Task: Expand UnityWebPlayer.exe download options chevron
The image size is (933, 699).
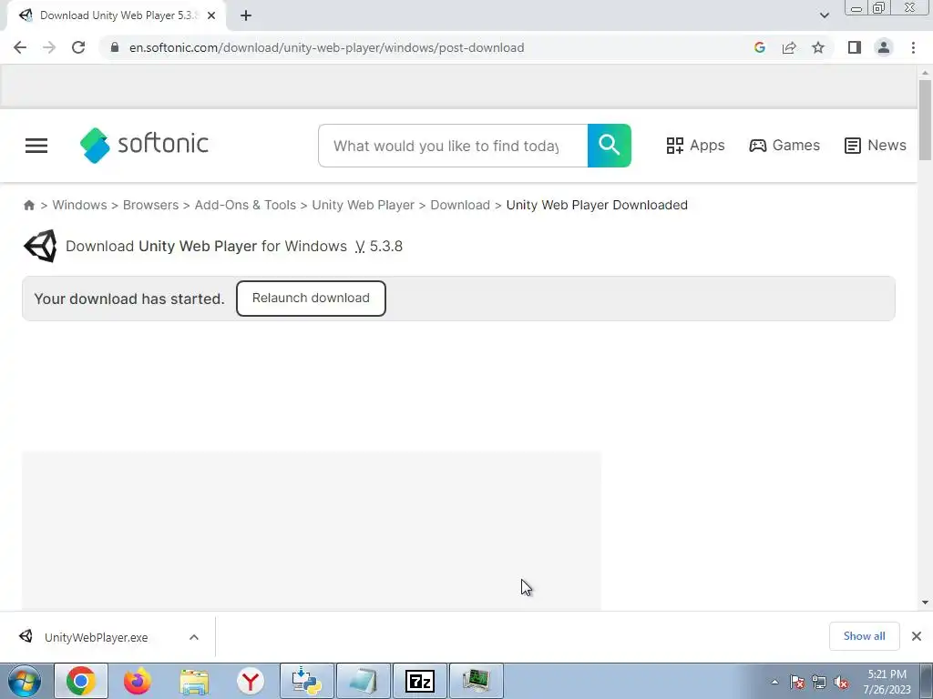Action: point(194,637)
